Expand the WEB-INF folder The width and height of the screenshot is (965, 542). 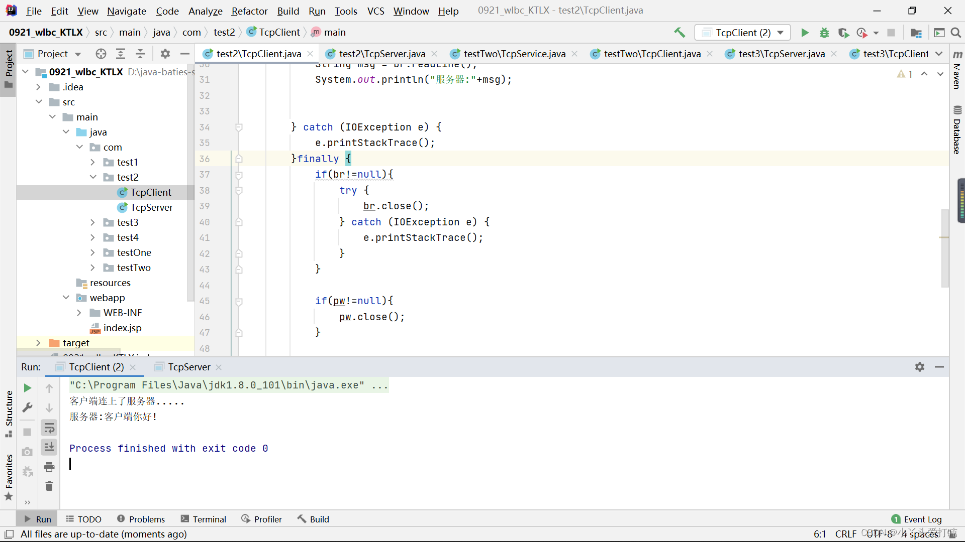[x=79, y=313]
